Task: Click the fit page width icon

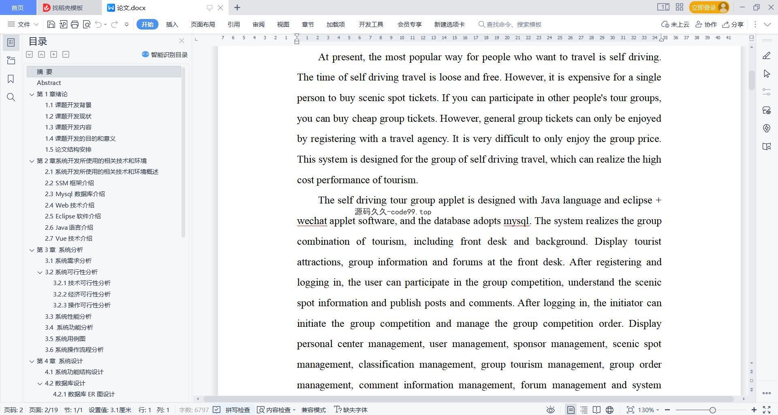Action: pyautogui.click(x=630, y=410)
